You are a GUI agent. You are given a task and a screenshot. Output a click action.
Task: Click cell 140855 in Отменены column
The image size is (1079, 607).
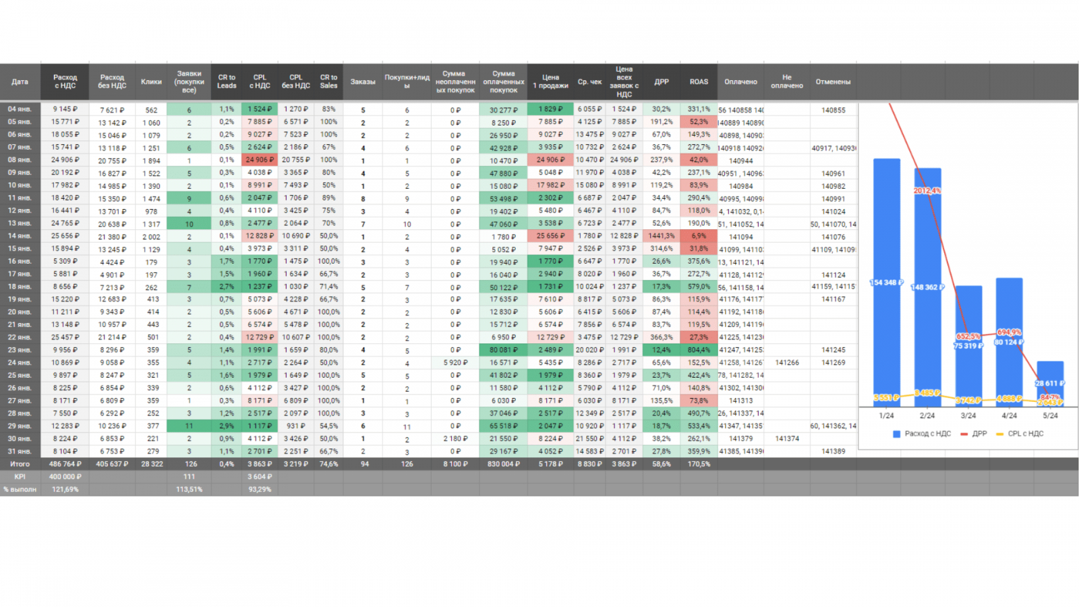(834, 110)
